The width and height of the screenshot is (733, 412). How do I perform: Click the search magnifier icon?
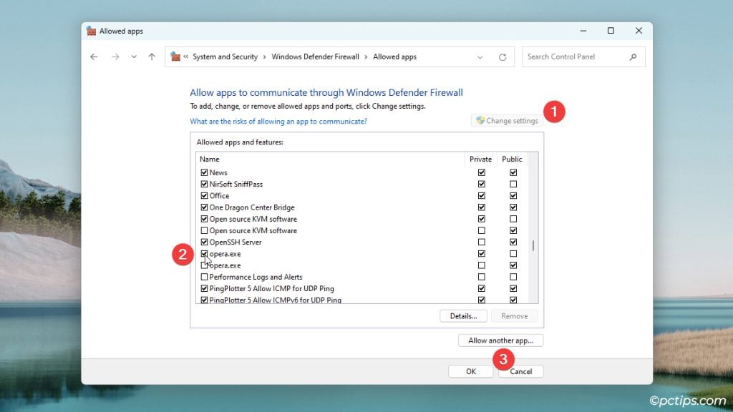[633, 57]
